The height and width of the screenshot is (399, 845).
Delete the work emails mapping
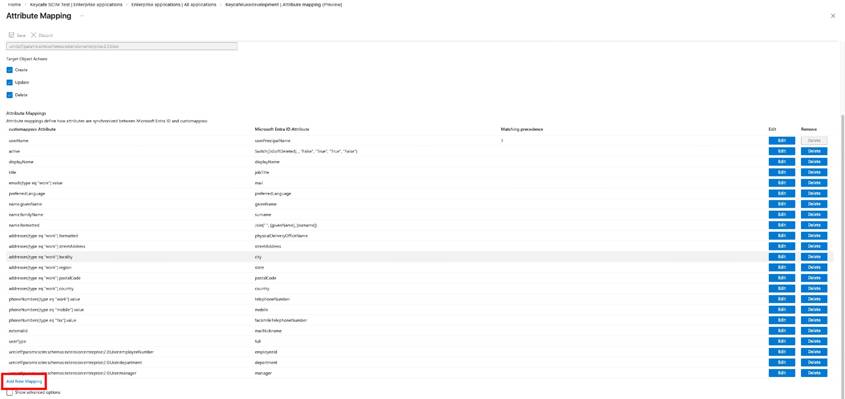point(814,183)
